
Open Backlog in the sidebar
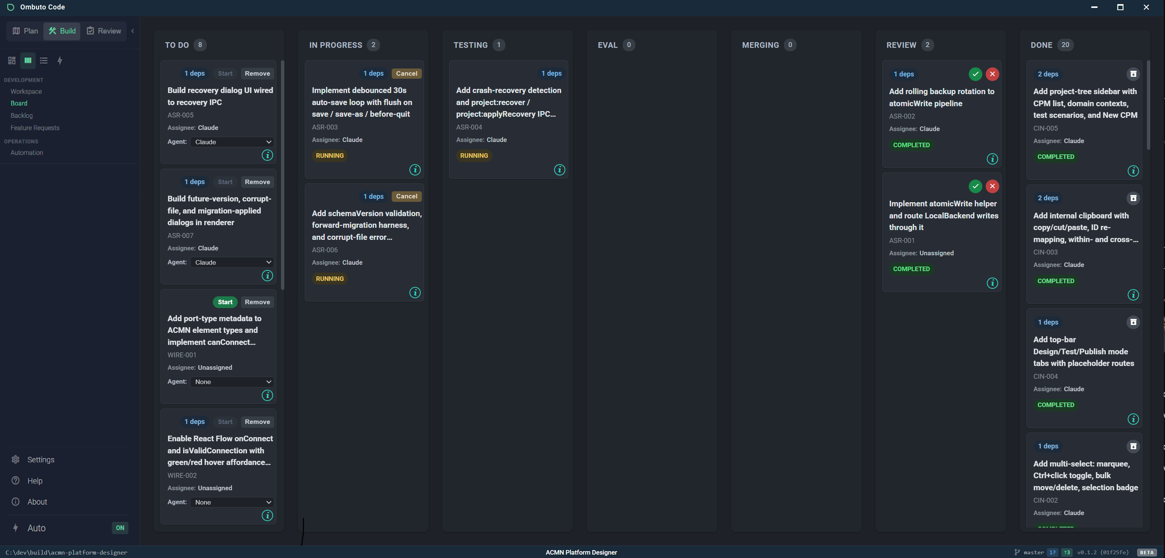22,115
